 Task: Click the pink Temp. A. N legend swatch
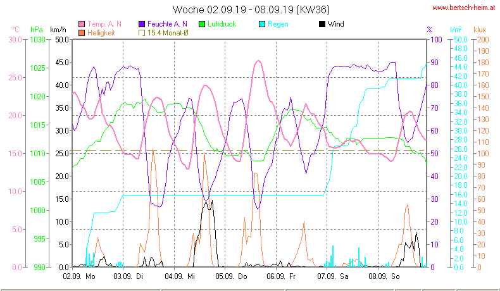point(82,24)
